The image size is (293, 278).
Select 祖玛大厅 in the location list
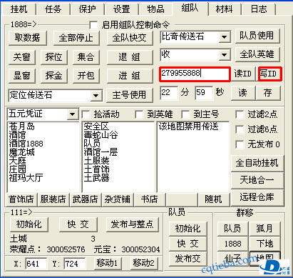26,178
